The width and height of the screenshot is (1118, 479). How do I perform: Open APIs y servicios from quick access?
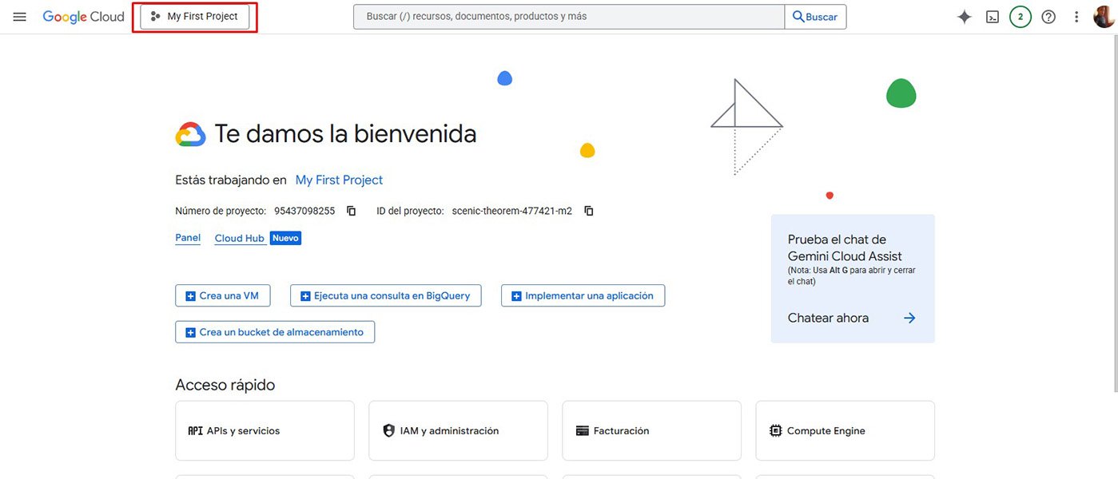(265, 430)
